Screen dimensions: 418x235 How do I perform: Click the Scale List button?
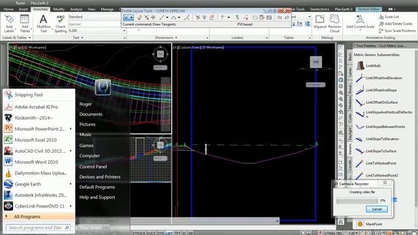pyautogui.click(x=389, y=17)
